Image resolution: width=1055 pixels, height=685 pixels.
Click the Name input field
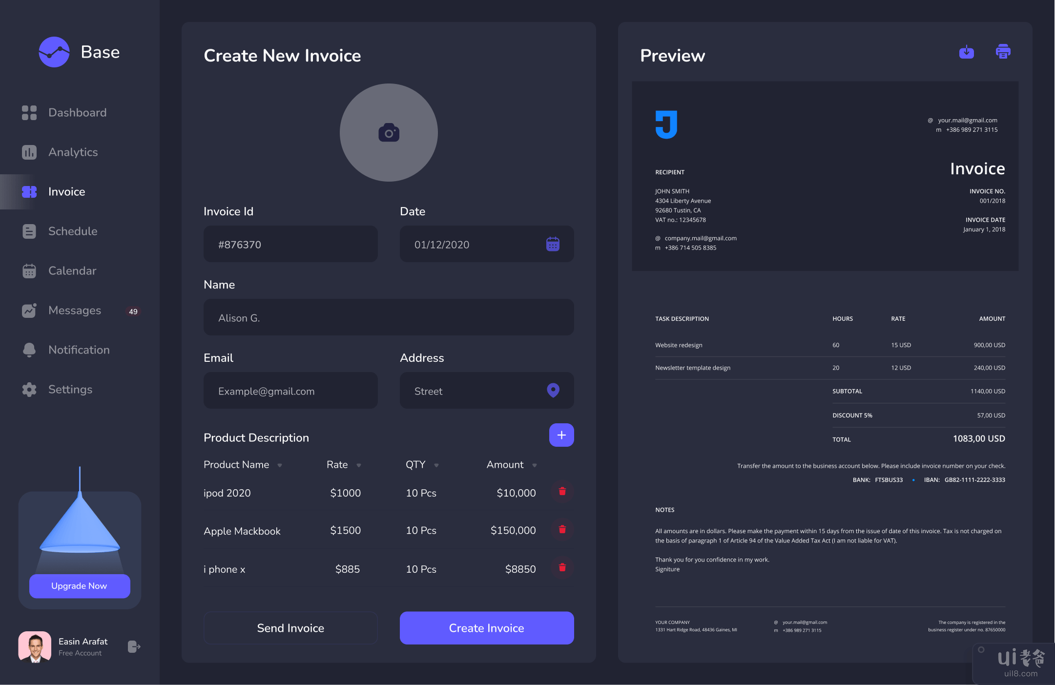coord(389,317)
